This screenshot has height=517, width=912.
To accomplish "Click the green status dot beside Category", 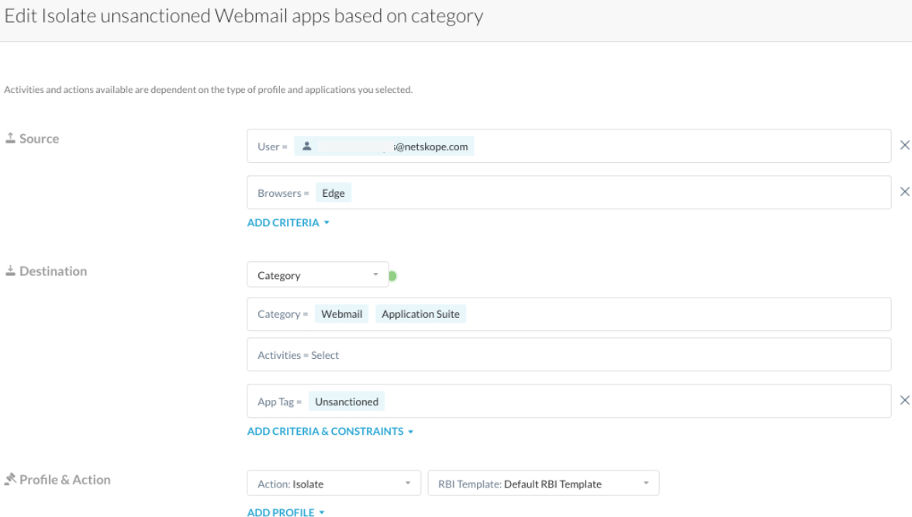I will (392, 276).
